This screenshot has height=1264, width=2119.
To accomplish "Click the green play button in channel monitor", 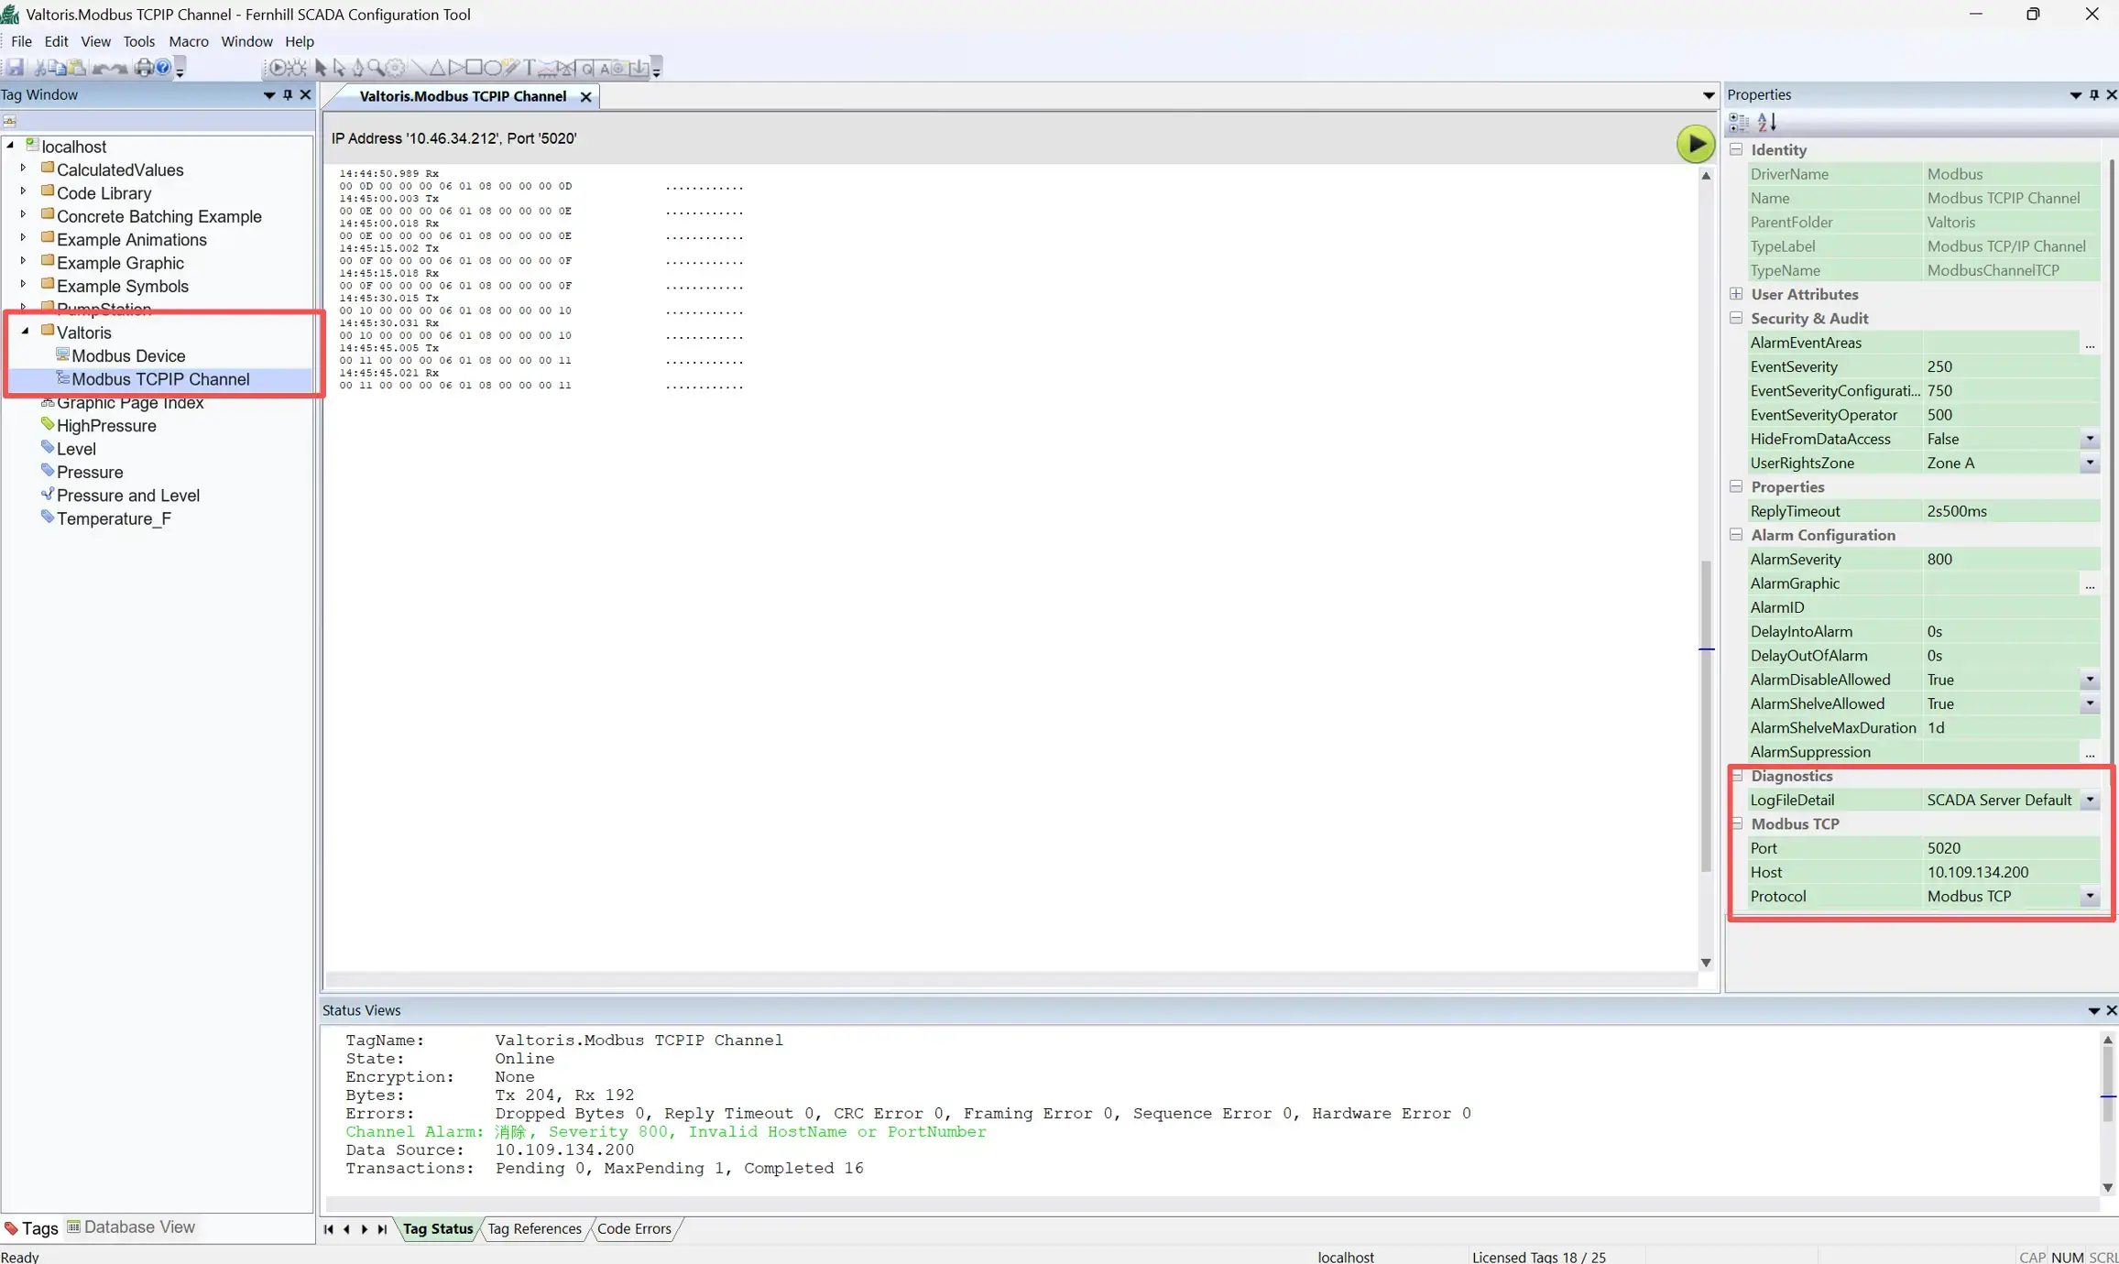I will 1695,144.
